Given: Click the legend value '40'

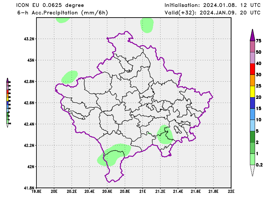Looking at the screenshot, I should 258,63.
